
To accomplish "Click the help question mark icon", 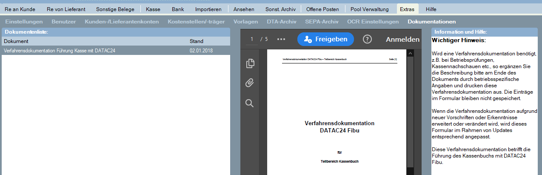I will (x=367, y=39).
